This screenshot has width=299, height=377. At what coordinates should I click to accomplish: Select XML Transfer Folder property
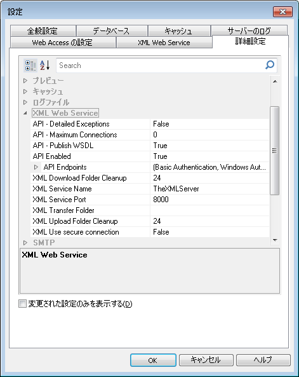click(90, 210)
